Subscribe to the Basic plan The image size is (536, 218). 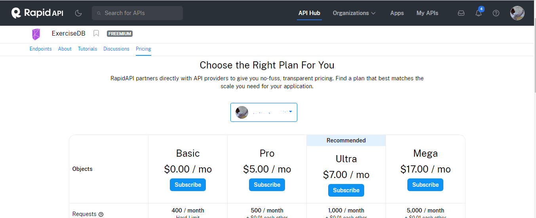[188, 185]
